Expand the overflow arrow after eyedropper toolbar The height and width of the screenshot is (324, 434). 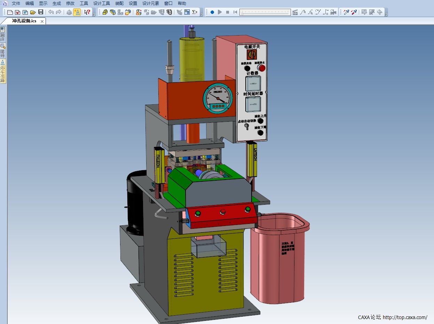(x=386, y=14)
